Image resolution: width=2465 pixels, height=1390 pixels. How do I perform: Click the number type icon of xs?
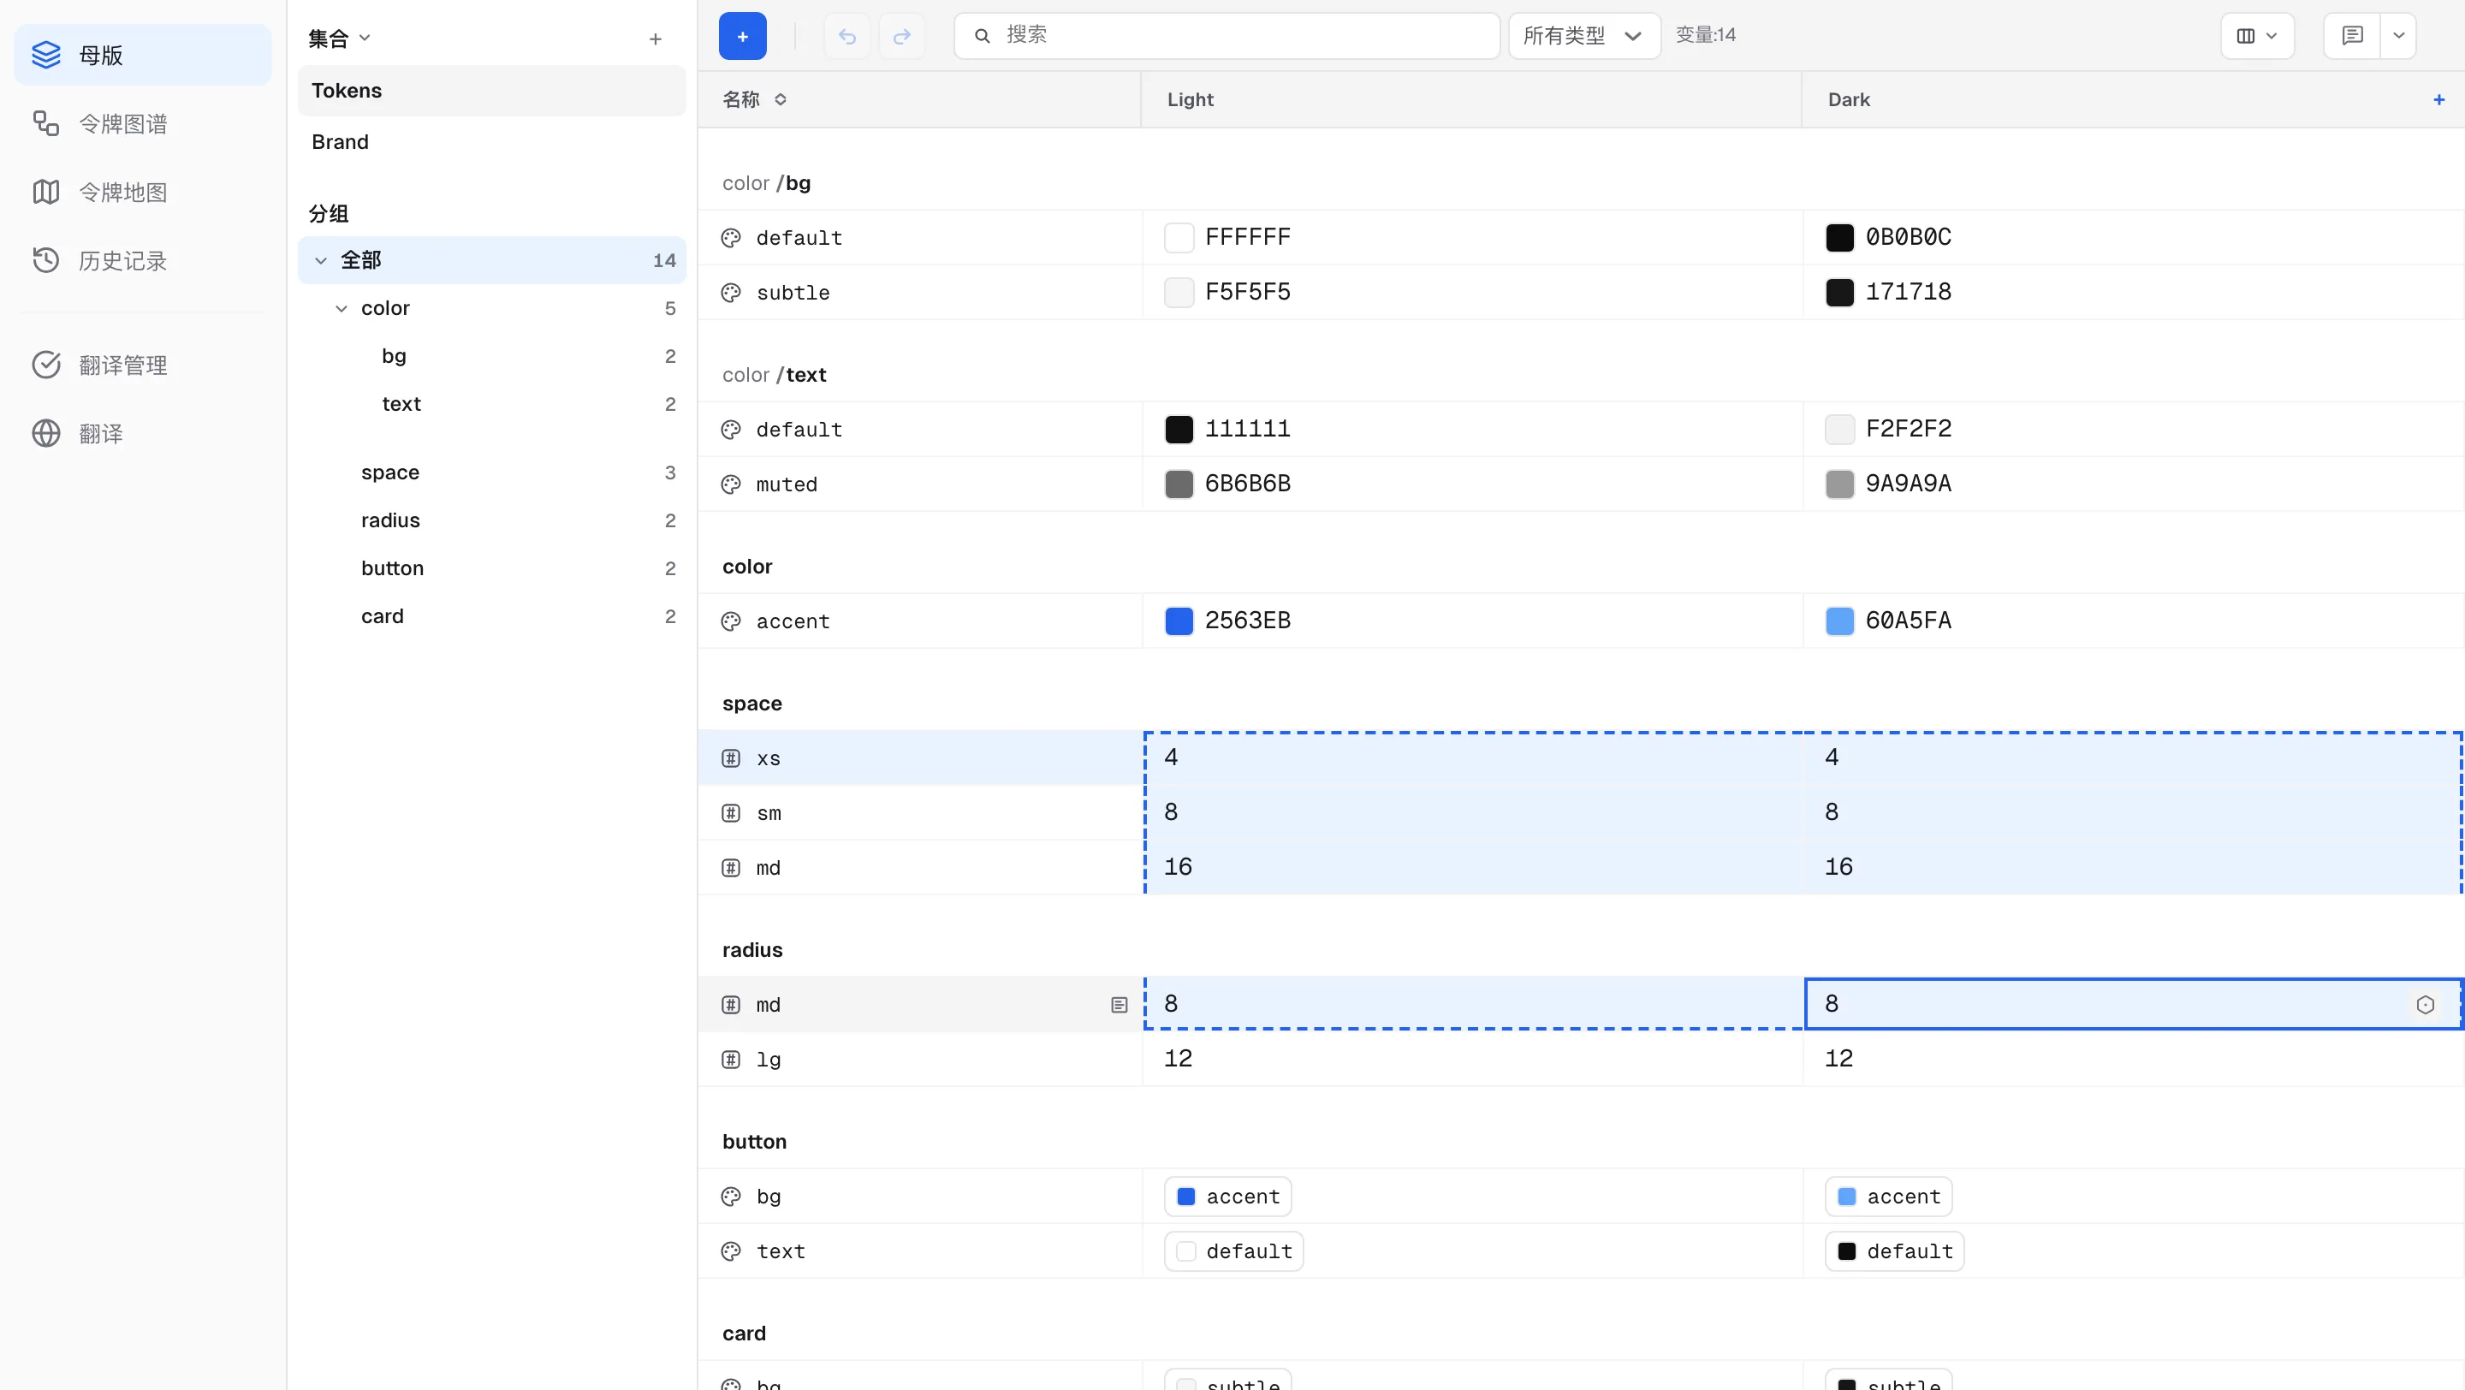(x=731, y=757)
